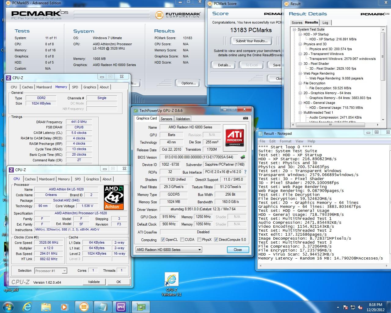Switch to the Scores tab in Result Details
Viewport: 391px width, 313px height.
[x=297, y=23]
